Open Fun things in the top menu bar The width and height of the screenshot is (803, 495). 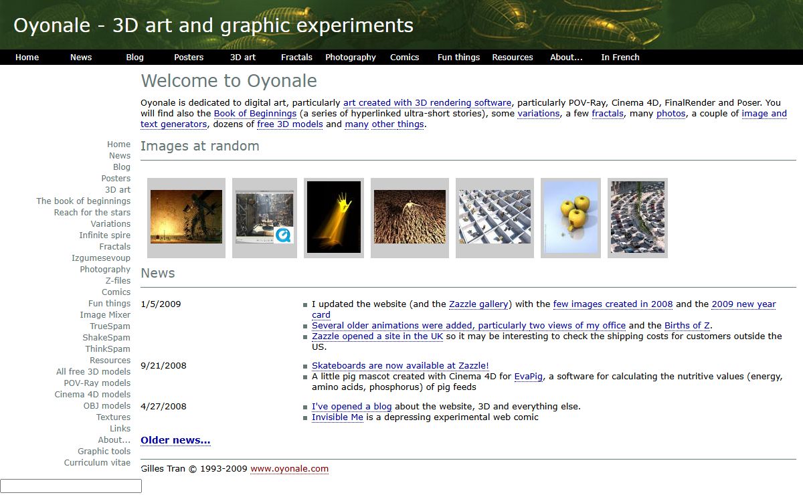(x=458, y=58)
